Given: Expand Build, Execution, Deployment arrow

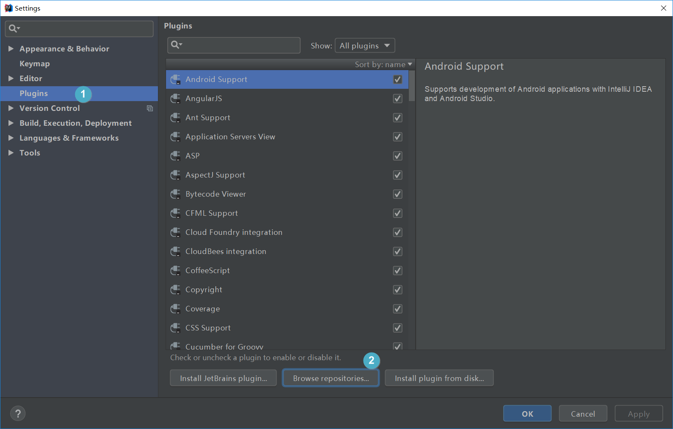Looking at the screenshot, I should [11, 123].
